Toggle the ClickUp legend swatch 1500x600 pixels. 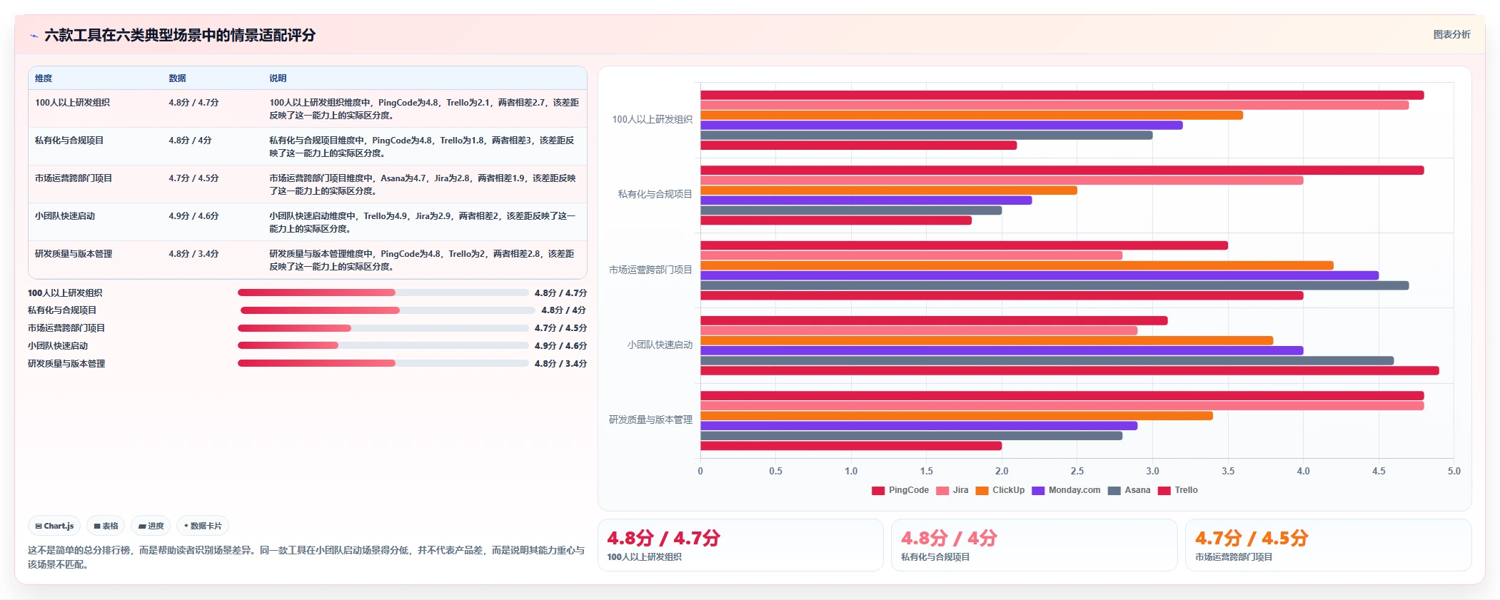tap(982, 490)
